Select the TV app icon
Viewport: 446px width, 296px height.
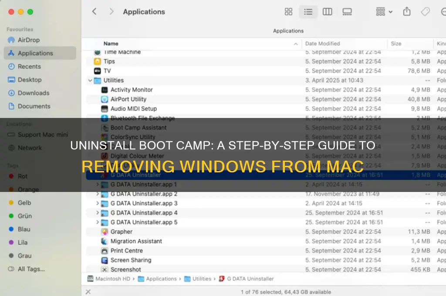pos(97,71)
